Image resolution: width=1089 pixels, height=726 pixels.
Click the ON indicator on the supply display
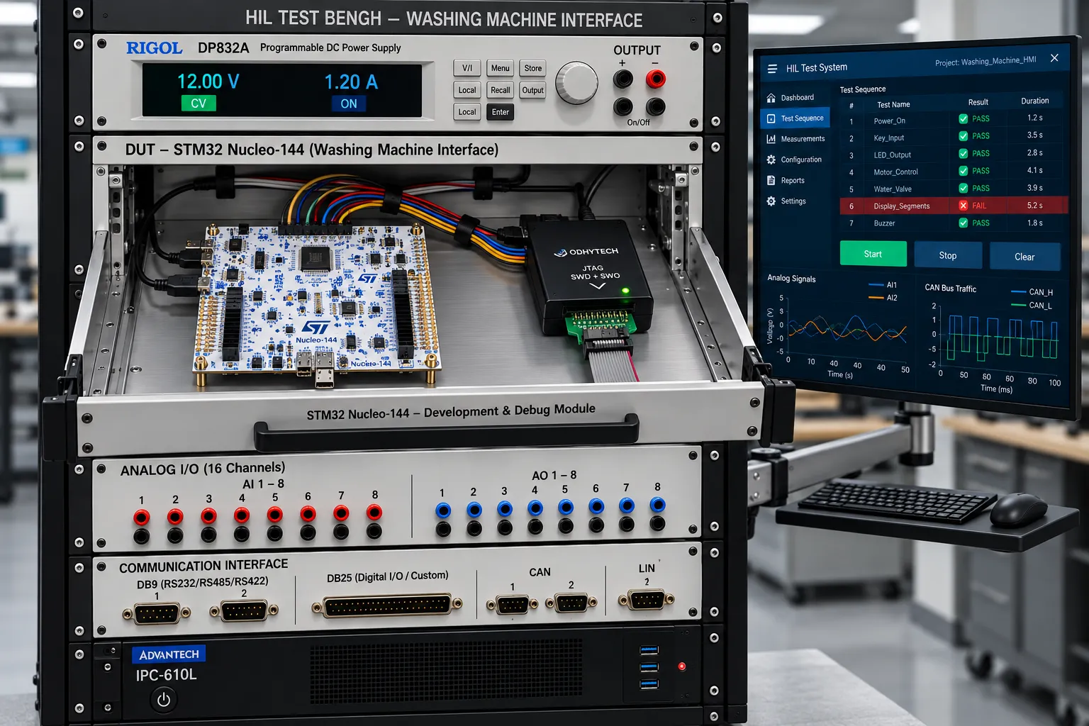coord(349,104)
